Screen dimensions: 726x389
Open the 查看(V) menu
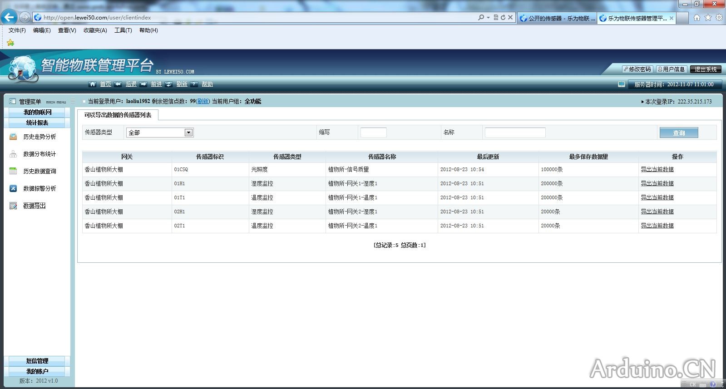(67, 30)
